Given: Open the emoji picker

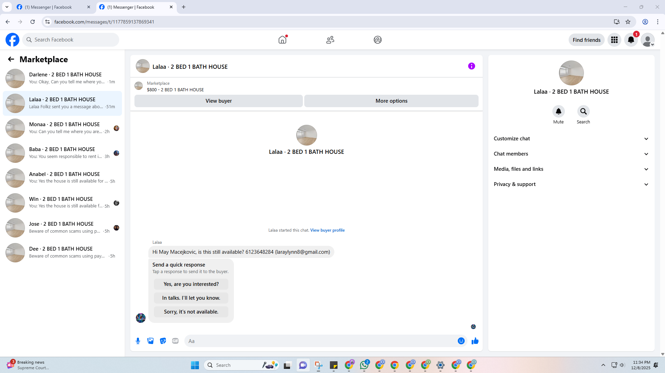Looking at the screenshot, I should [461, 341].
